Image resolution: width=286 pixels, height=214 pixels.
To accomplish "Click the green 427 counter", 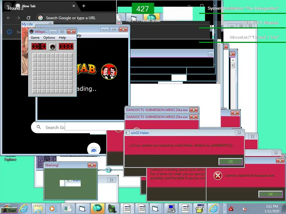I will pos(143,9).
